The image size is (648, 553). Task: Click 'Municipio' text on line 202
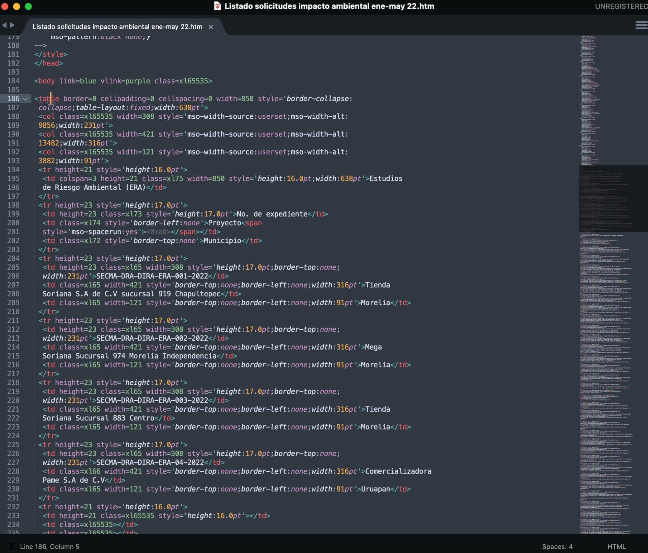222,241
